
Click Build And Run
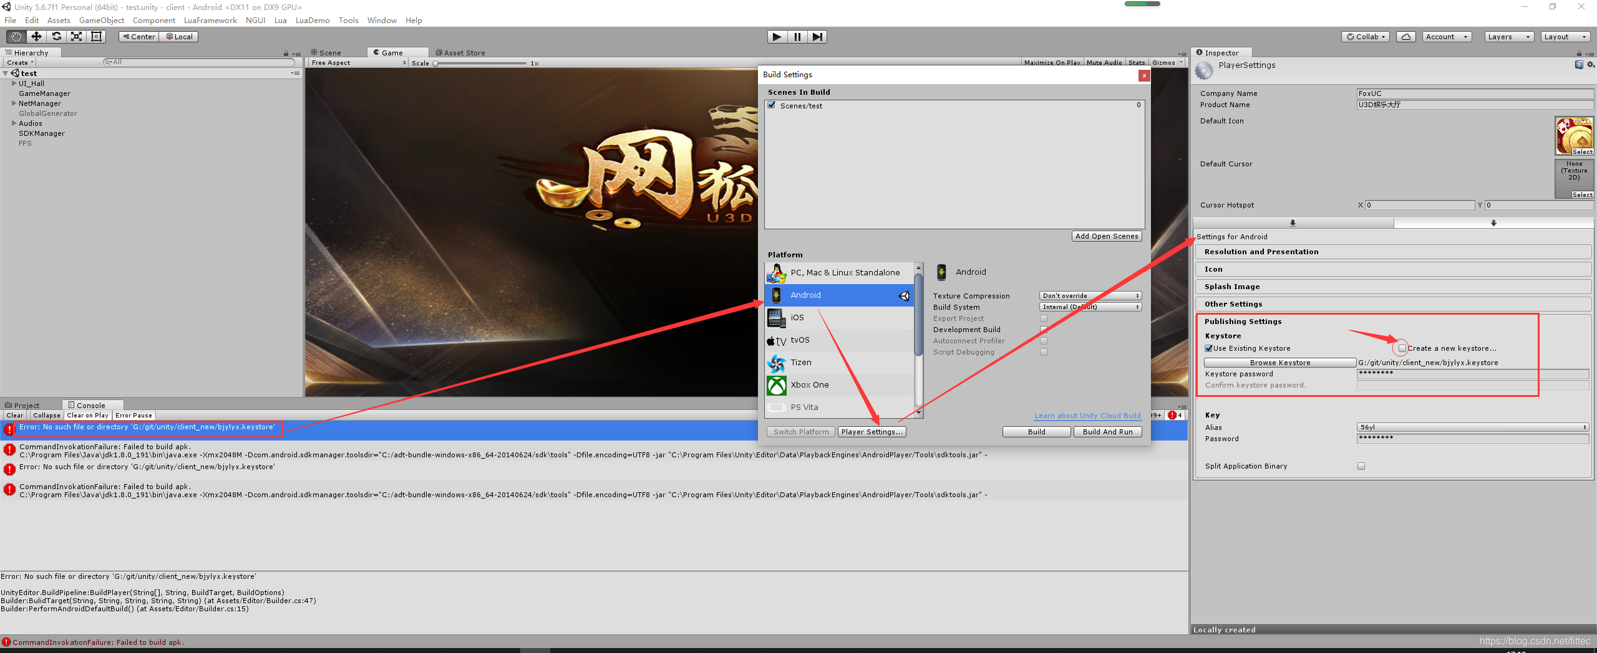click(1107, 432)
